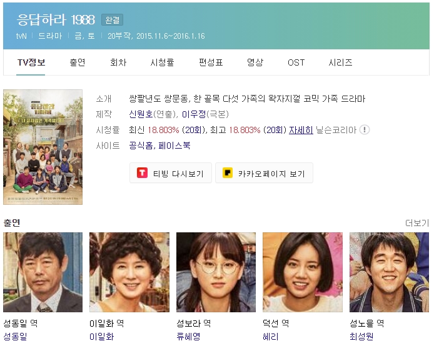This screenshot has width=434, height=346.
Task: Click 혜리 actor photo thumbnail
Action: [x=303, y=272]
